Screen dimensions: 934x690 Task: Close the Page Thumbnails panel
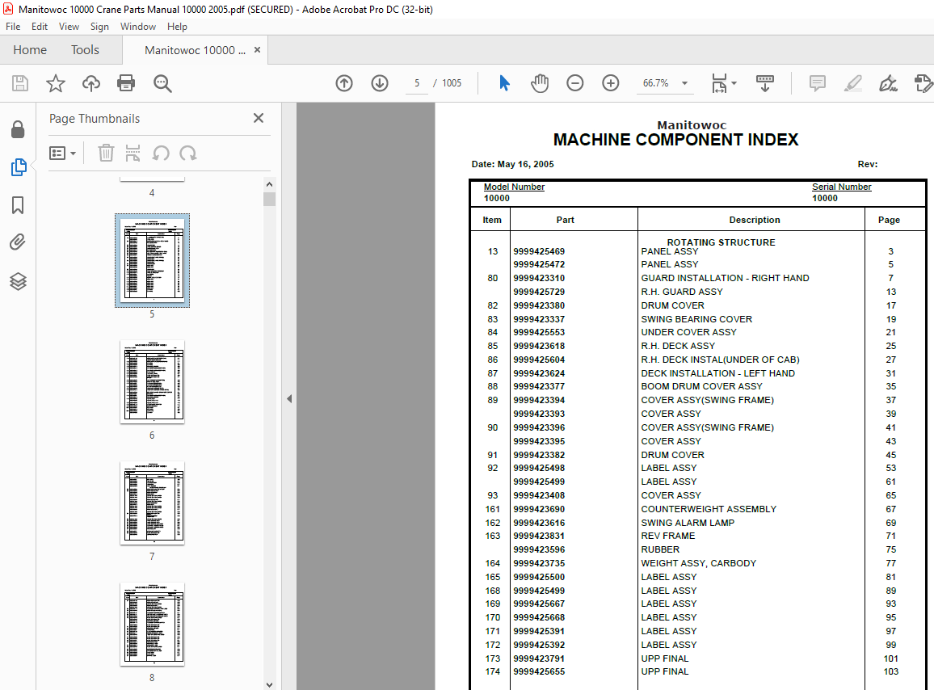(259, 118)
